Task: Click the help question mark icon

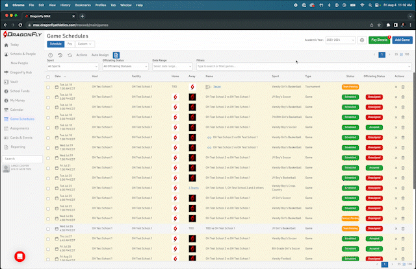Action: pos(51,55)
